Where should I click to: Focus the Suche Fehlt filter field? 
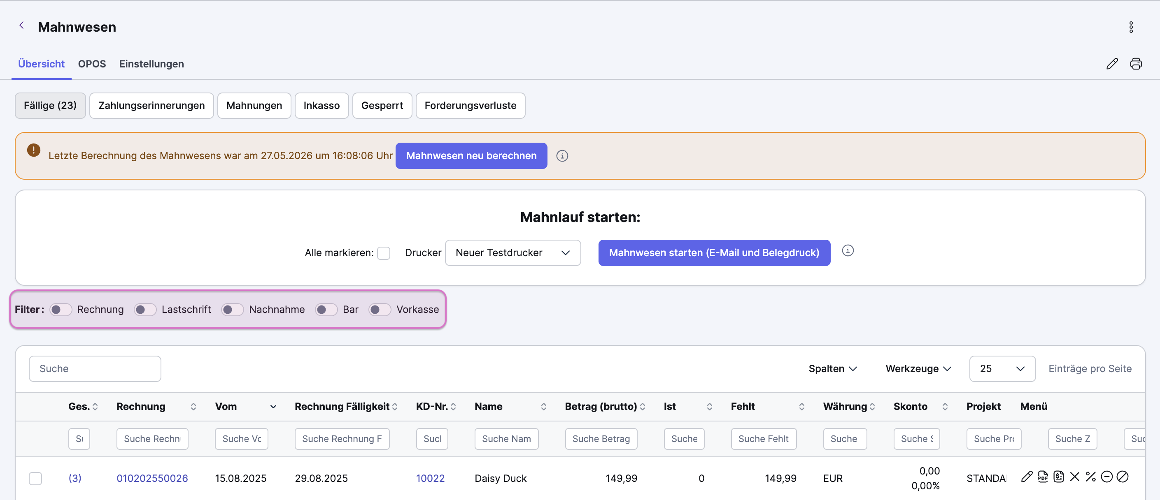(x=764, y=439)
